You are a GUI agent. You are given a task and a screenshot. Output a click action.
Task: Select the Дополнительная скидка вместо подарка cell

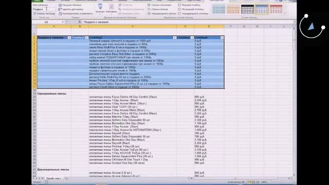click(133, 74)
